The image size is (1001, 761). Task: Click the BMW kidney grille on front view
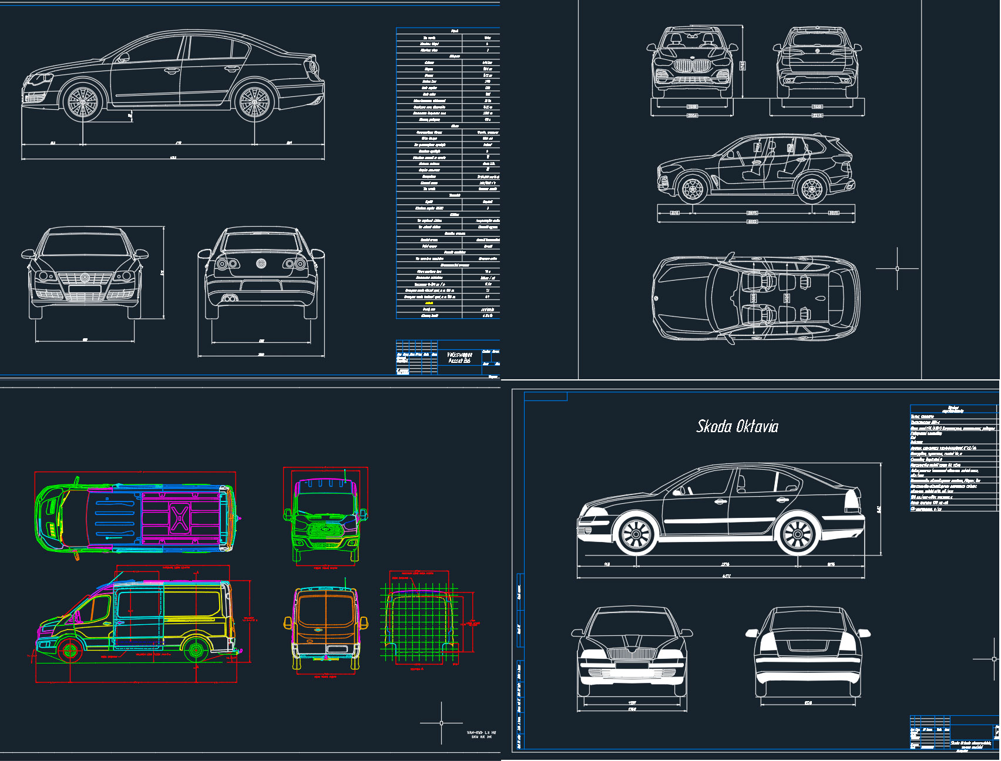tap(693, 66)
